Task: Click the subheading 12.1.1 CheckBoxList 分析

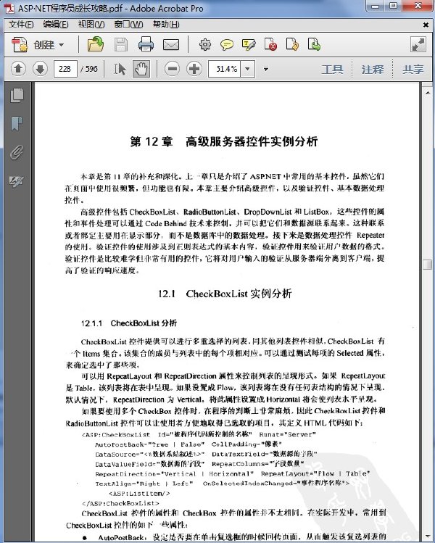Action: 129,323
